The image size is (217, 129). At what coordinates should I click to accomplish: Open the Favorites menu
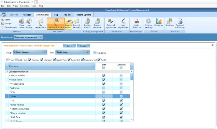pos(24,6)
